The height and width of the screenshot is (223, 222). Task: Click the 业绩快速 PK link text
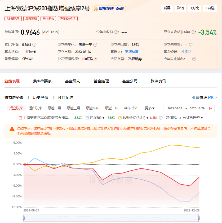pyautogui.click(x=203, y=97)
